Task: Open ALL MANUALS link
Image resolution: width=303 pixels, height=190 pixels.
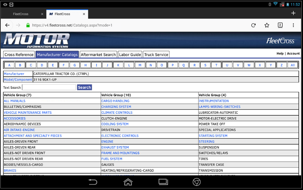Action: [x=14, y=101]
